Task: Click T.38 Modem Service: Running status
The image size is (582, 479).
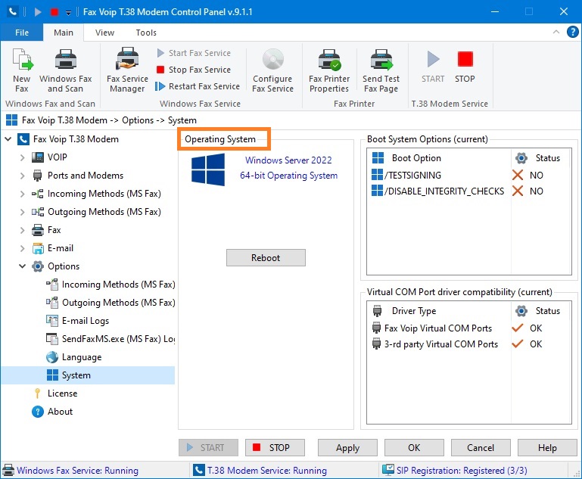Action: 267,471
